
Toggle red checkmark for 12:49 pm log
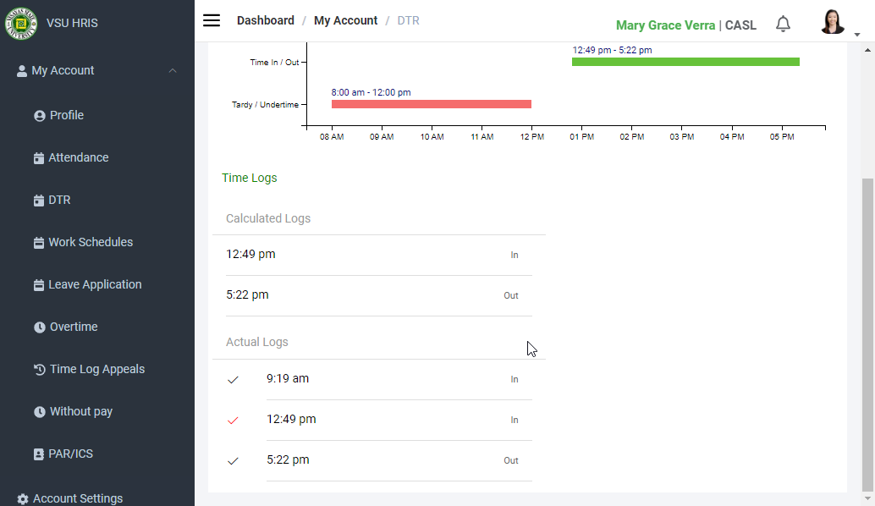pyautogui.click(x=234, y=421)
